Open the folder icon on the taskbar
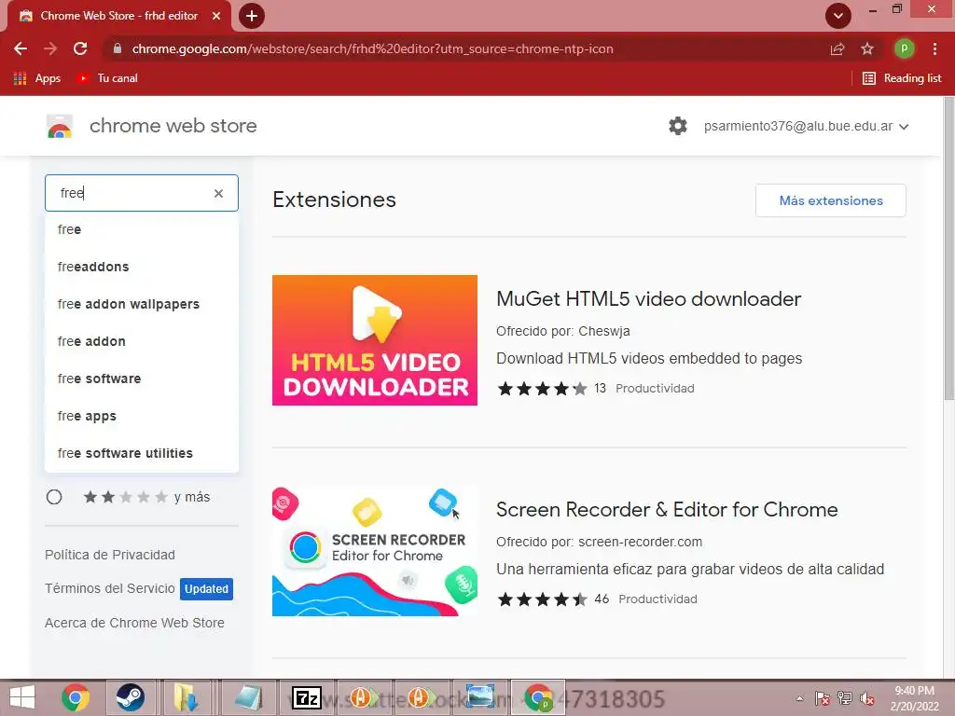Viewport: 955px width, 716px height. [x=186, y=697]
